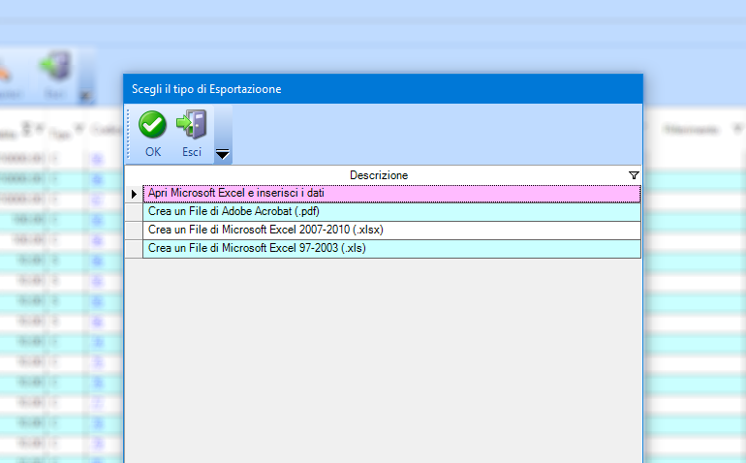746x463 pixels.
Task: Open the Descrizione column filter
Action: point(634,175)
